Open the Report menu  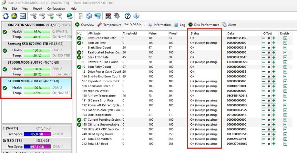coord(38,8)
